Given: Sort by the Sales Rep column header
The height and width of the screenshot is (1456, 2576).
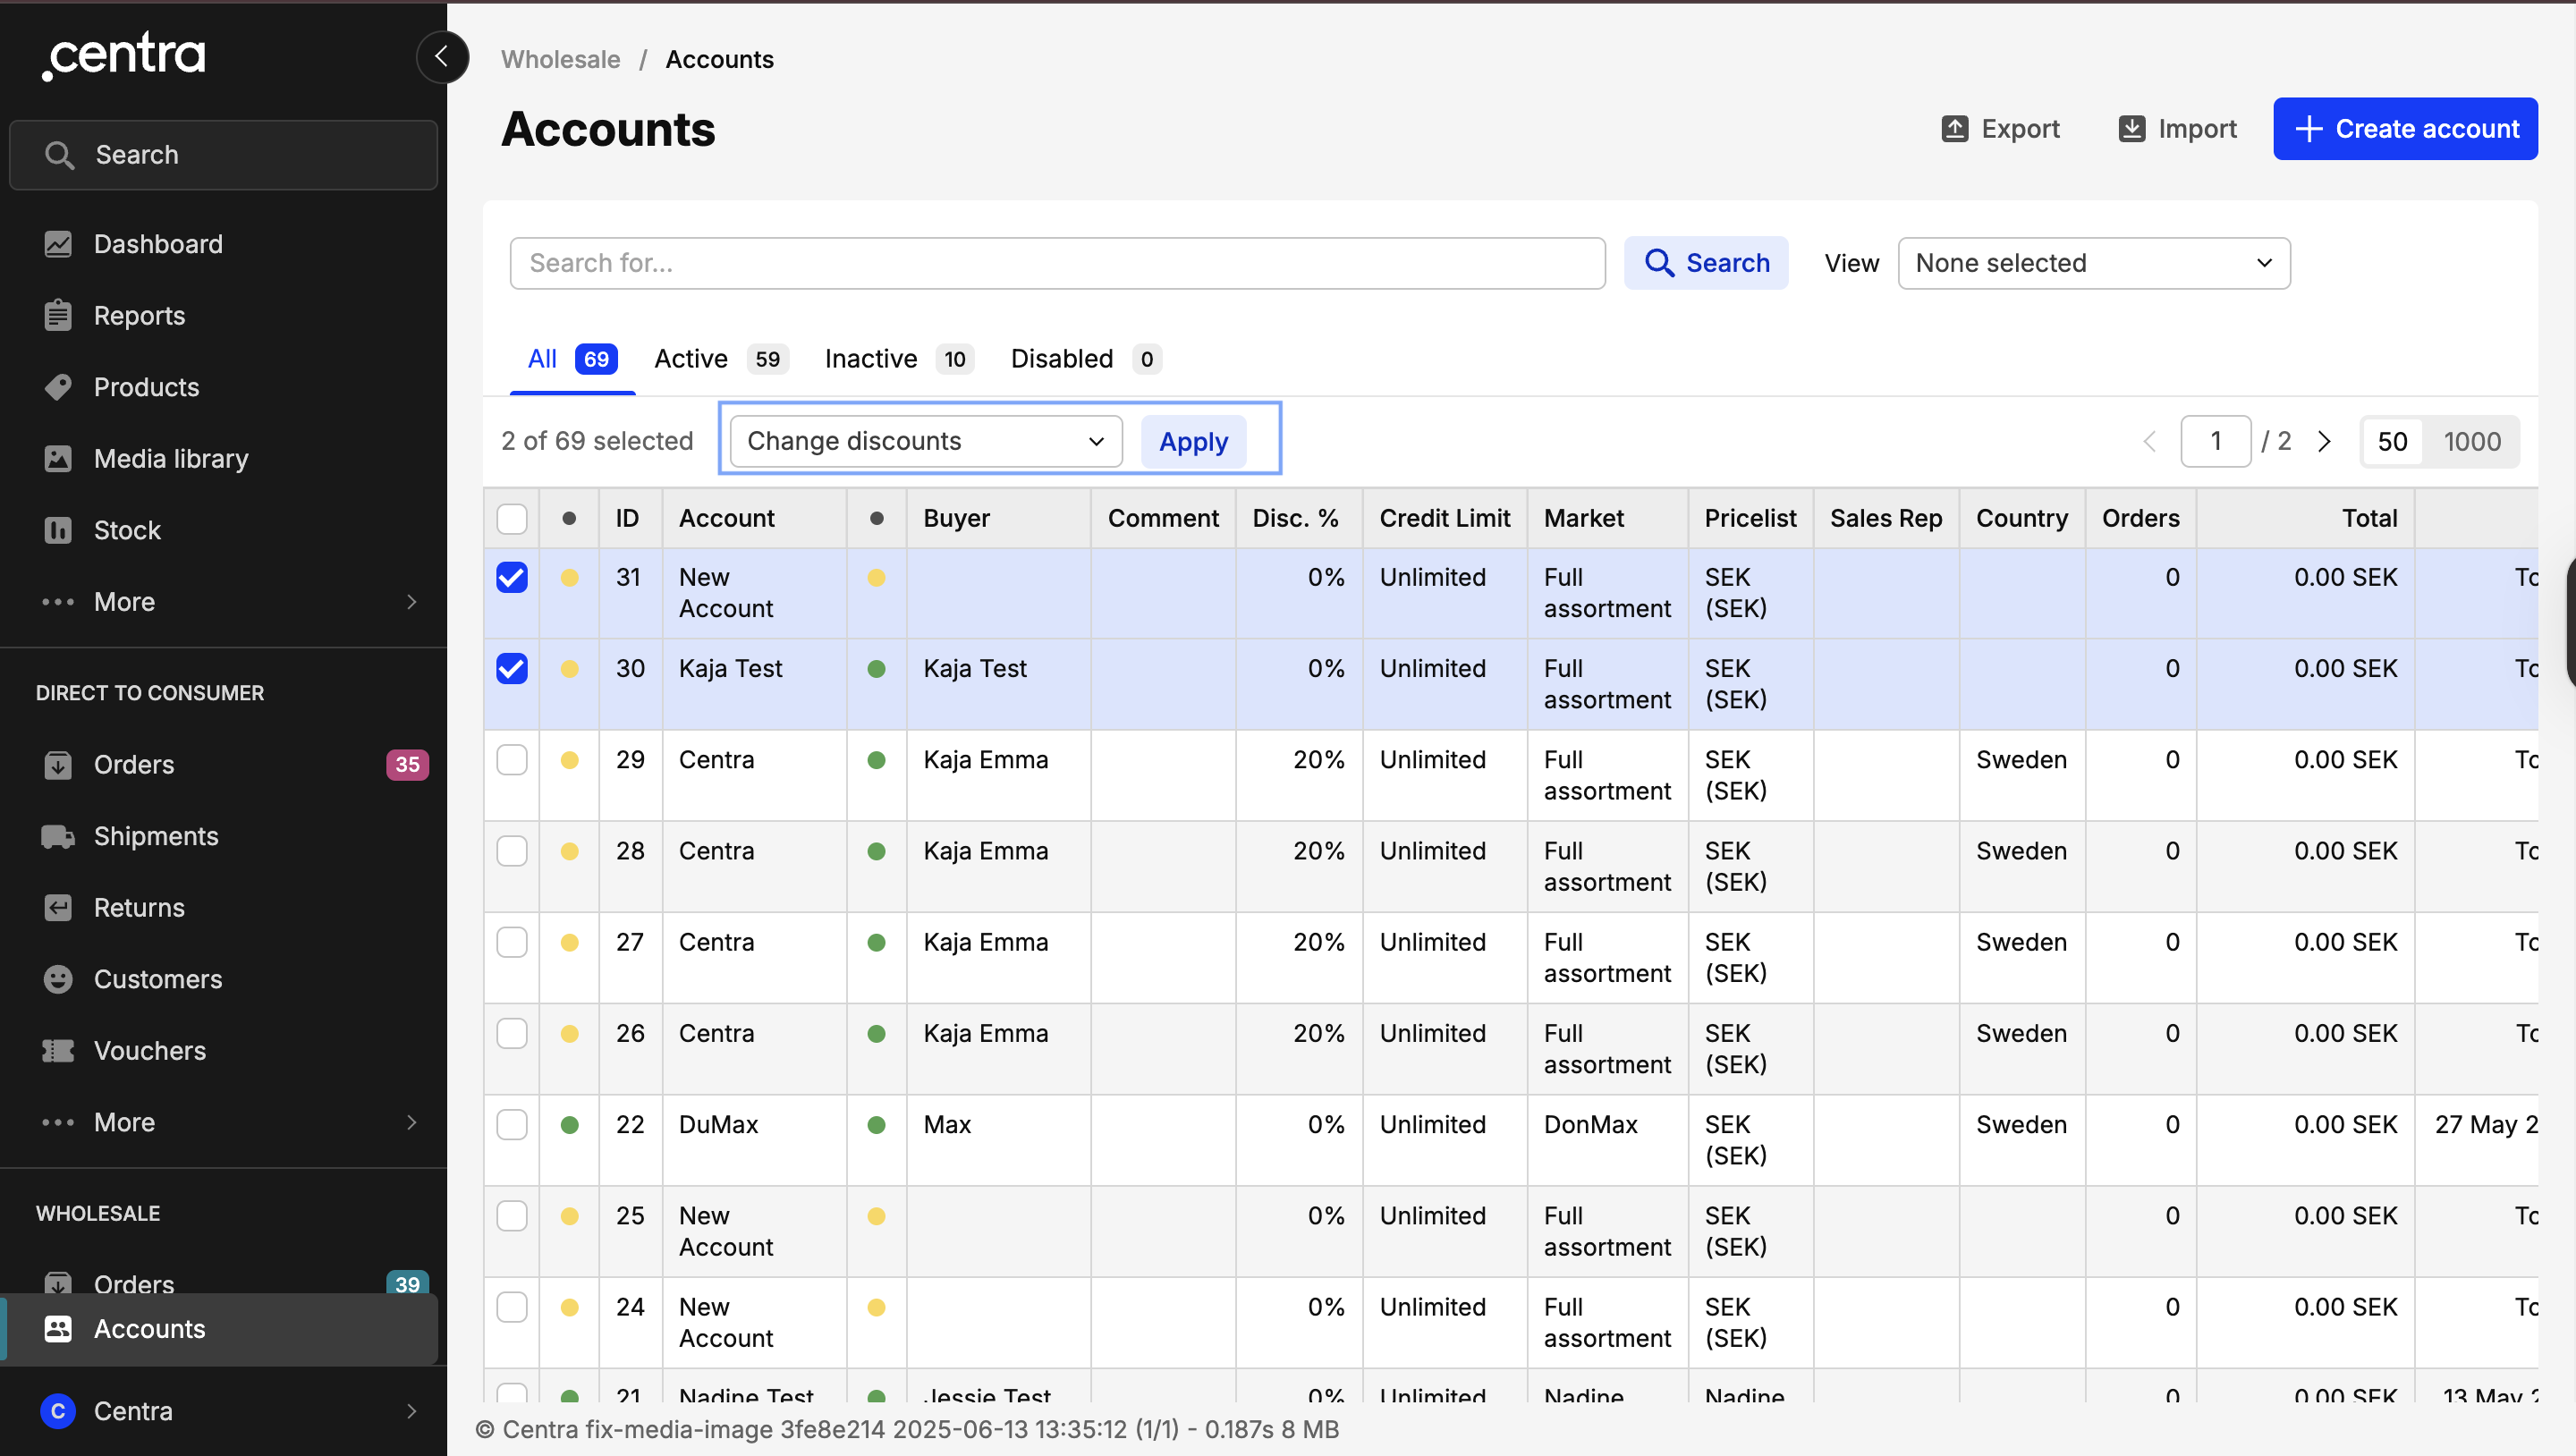Looking at the screenshot, I should coord(1886,518).
